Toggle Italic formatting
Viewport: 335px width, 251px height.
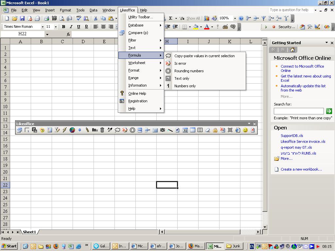[x=71, y=27]
